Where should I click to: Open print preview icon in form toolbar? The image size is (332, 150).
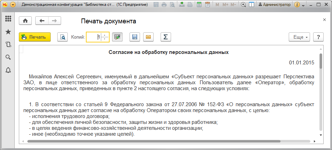pos(62,37)
